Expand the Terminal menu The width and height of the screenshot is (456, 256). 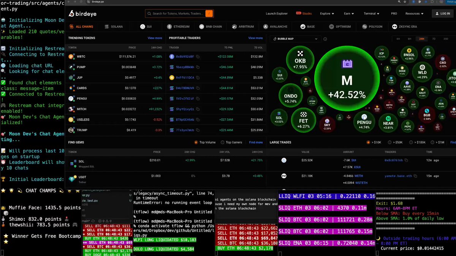click(372, 14)
